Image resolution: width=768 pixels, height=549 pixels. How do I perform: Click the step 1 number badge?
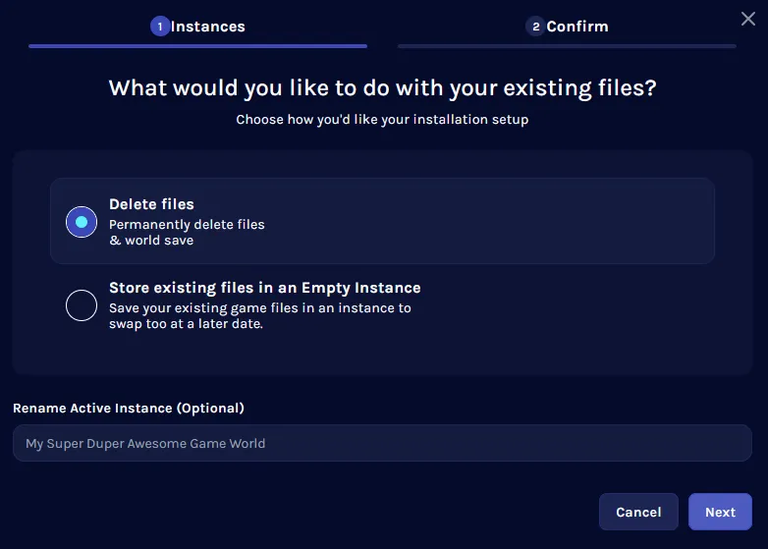coord(160,27)
